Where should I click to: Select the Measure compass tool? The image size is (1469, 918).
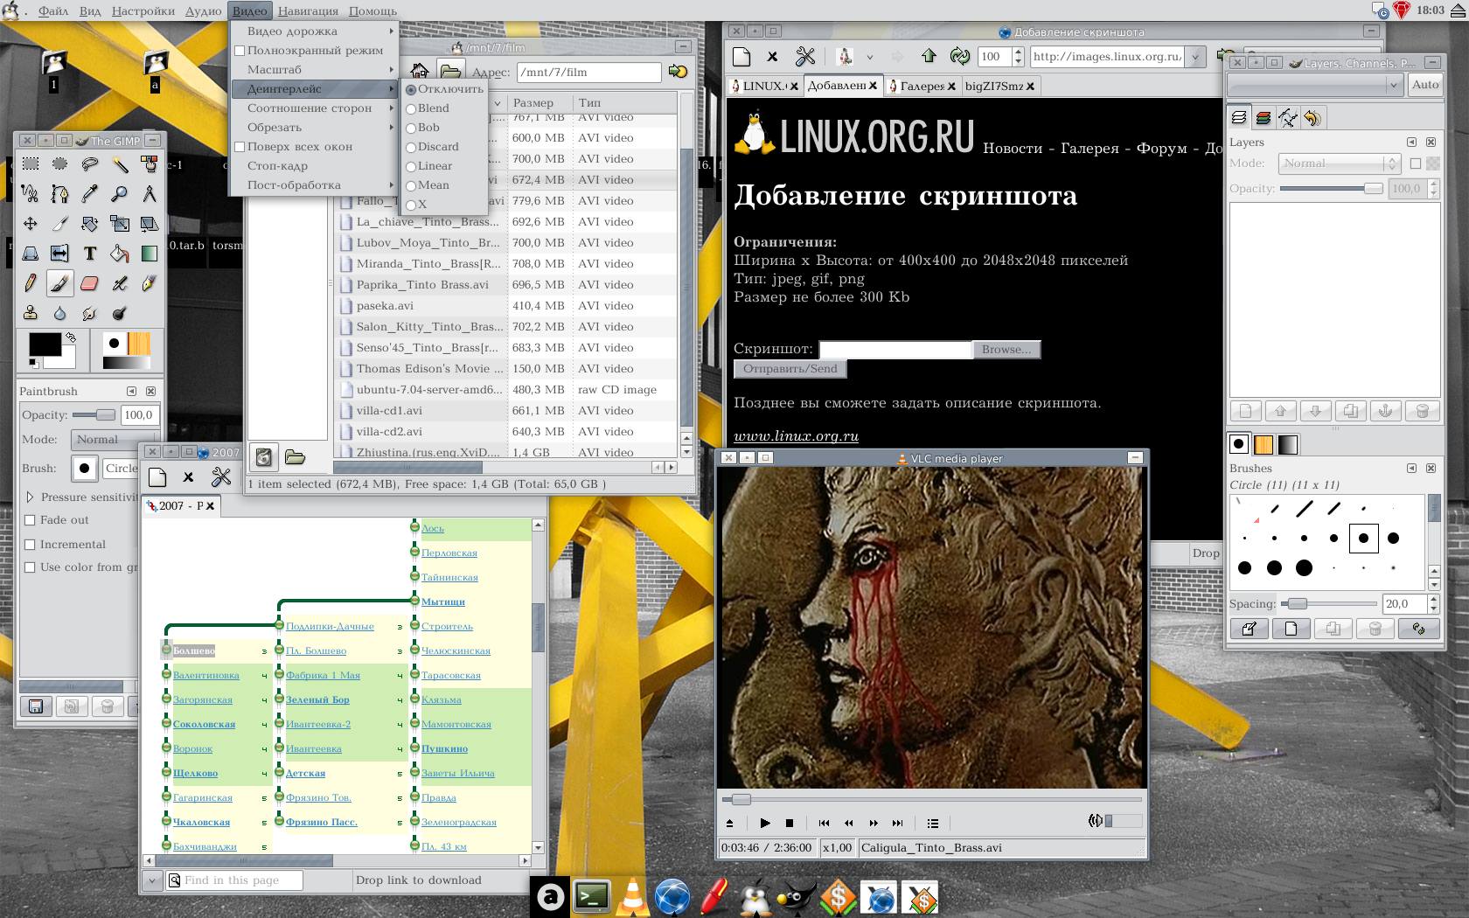click(x=150, y=193)
